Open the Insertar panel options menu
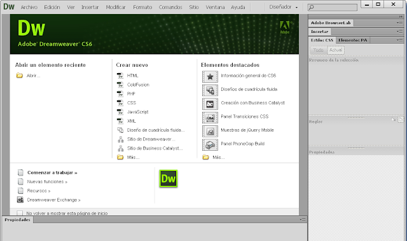407x241 pixels. [399, 31]
